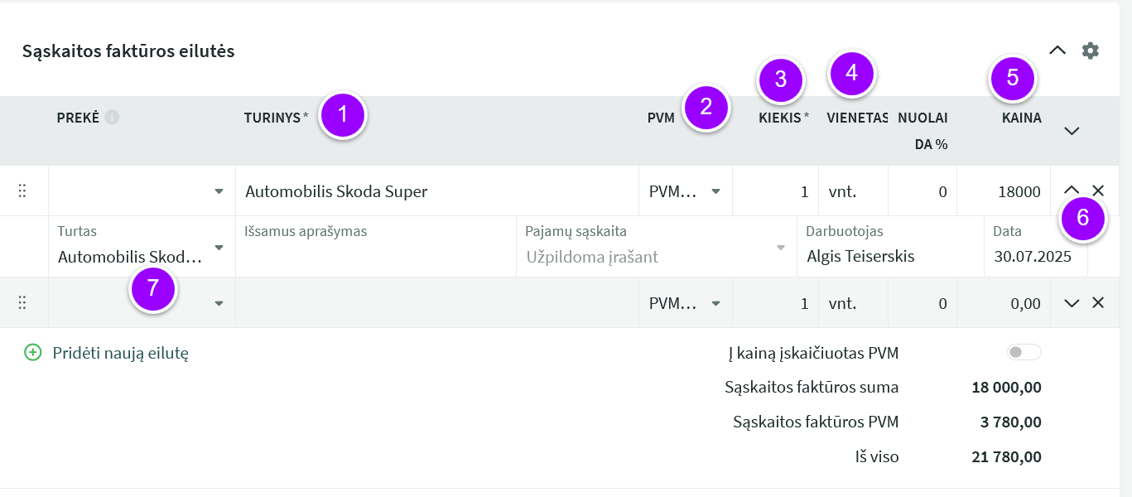Collapse the Sąskaitos faktūros eilutės section
1132x497 pixels.
(x=1057, y=51)
